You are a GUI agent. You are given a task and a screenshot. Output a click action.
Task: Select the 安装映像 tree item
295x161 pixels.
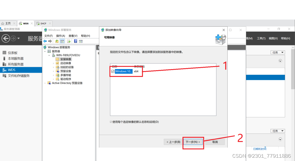66,59
